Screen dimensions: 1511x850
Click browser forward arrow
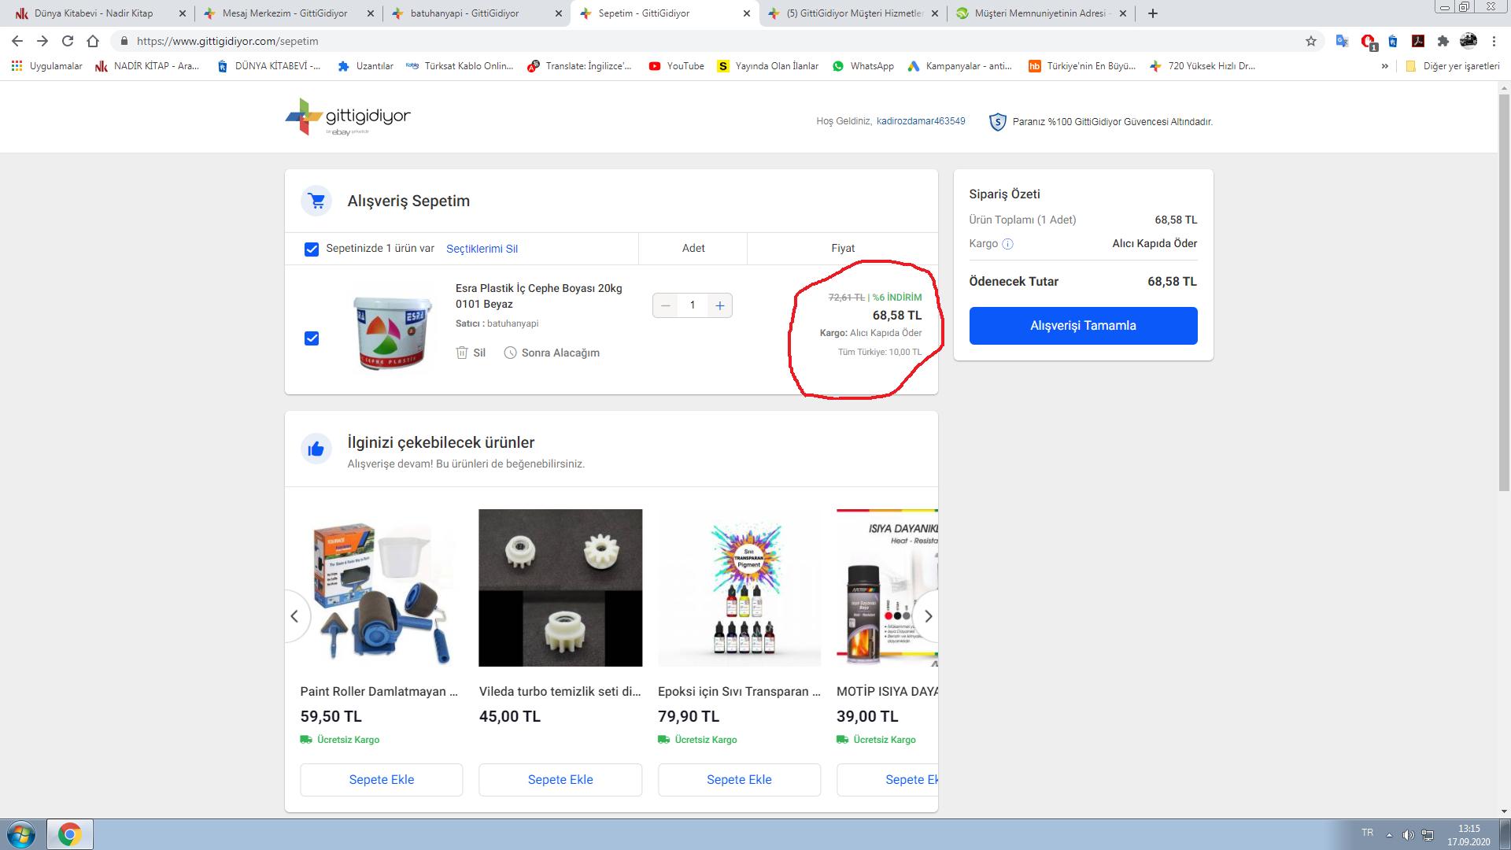(x=42, y=41)
